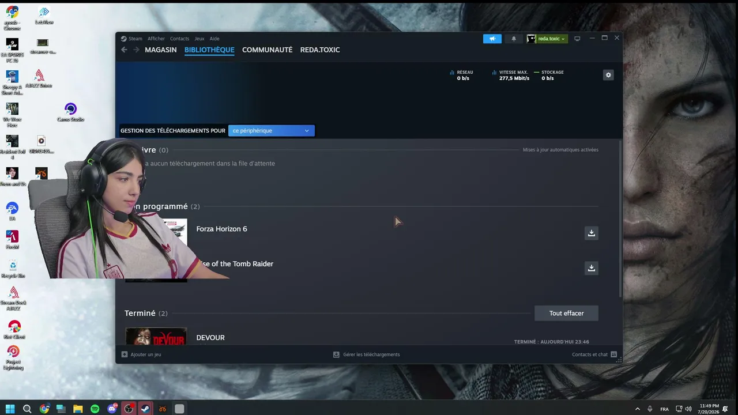The height and width of the screenshot is (415, 738).
Task: Select the DEVOUR title
Action: click(210, 338)
